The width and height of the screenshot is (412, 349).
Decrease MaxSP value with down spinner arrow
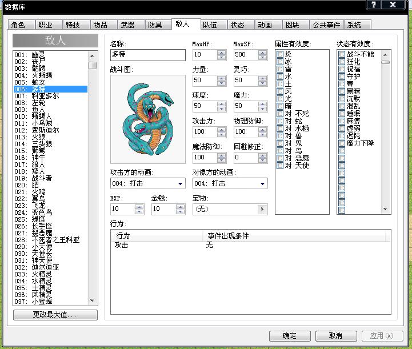(262, 57)
